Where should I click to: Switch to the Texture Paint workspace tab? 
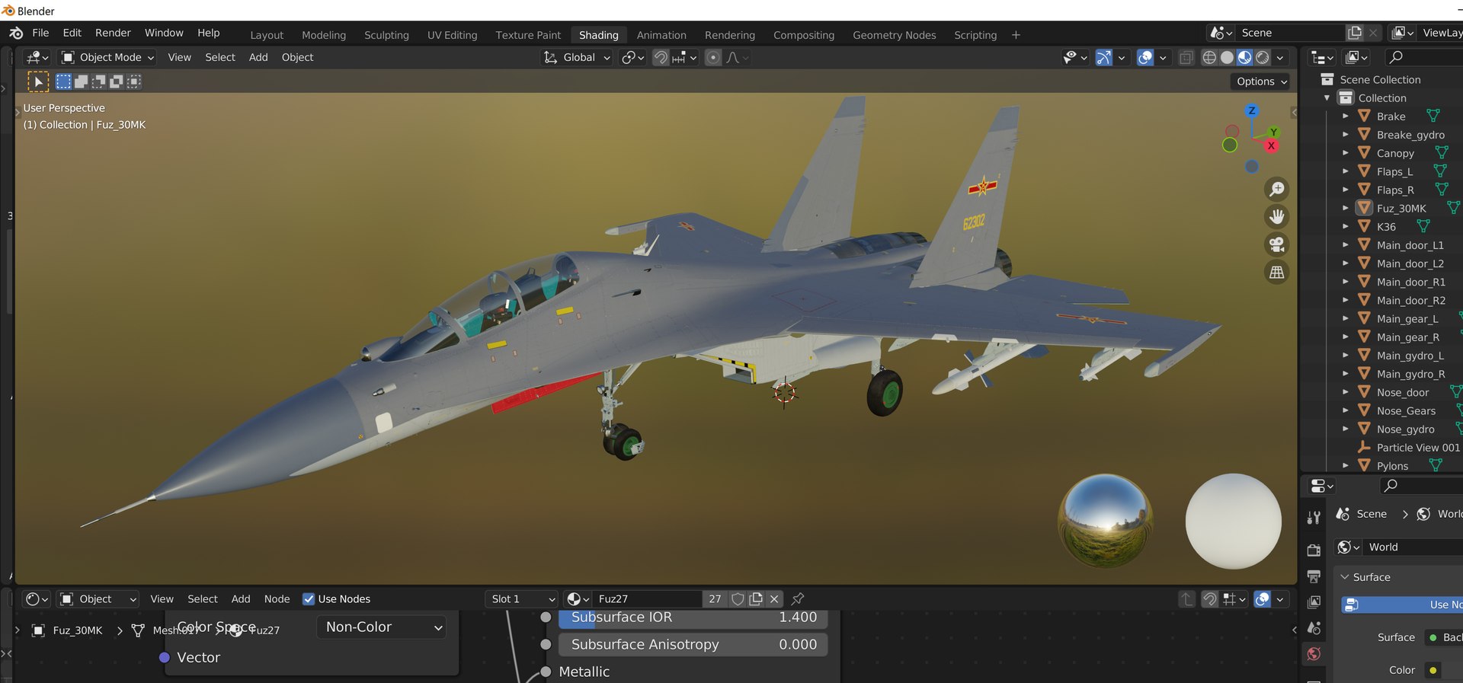[x=528, y=35]
